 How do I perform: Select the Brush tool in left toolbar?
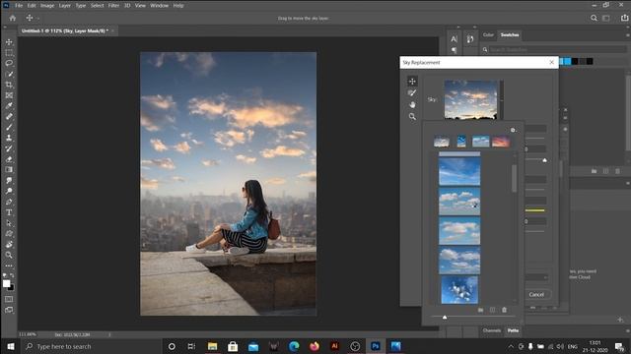pos(9,127)
